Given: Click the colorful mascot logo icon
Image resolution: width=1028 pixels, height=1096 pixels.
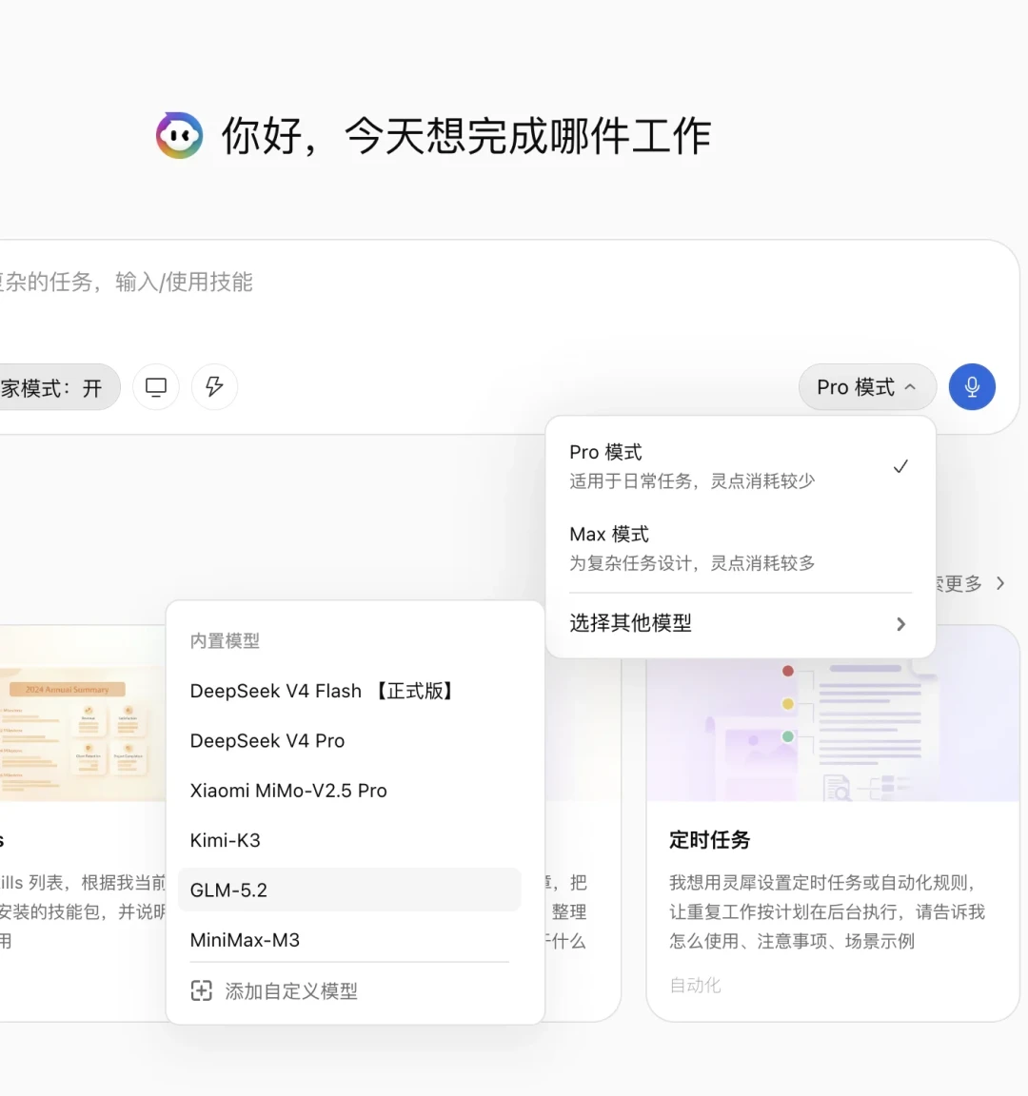Looking at the screenshot, I should (180, 135).
